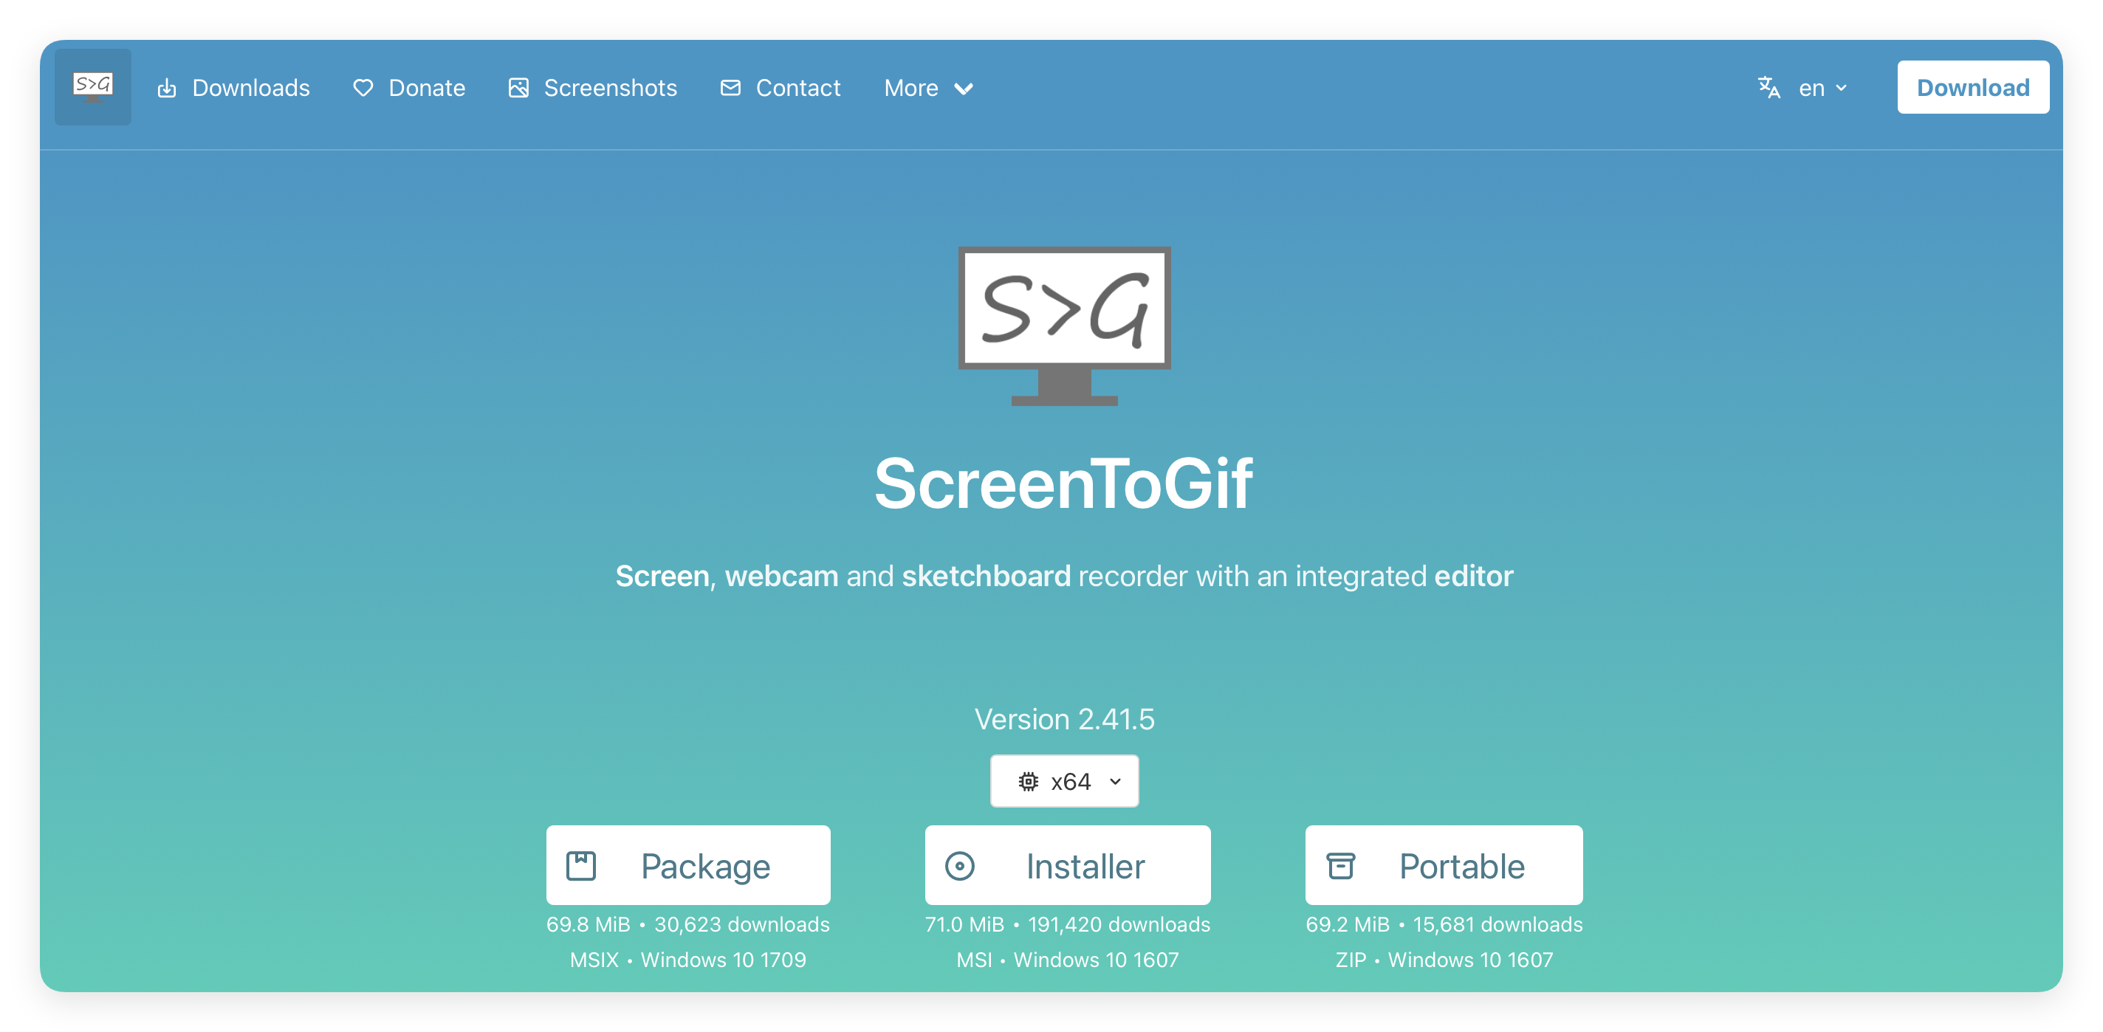Click the disc icon on Installer button
The image size is (2103, 1032).
pyautogui.click(x=960, y=865)
